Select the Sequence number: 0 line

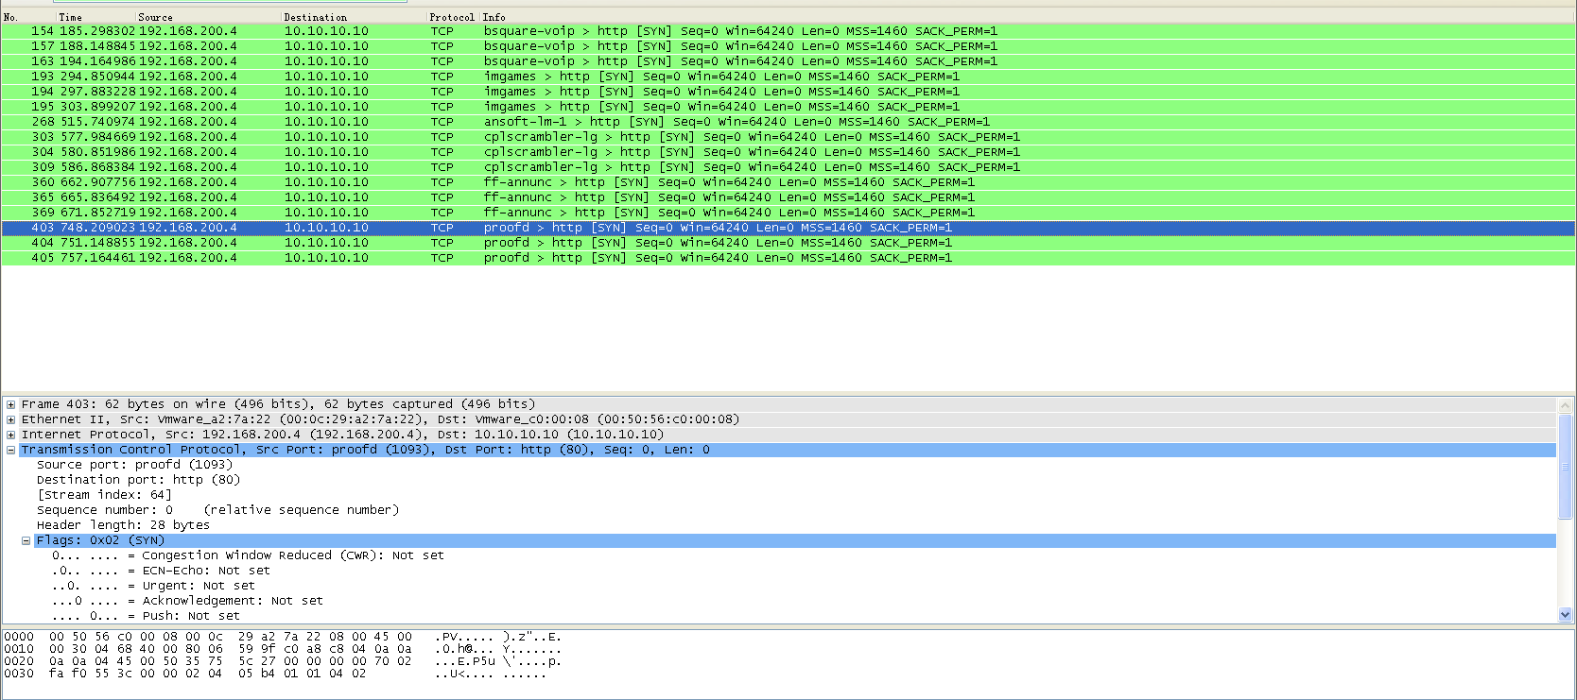pyautogui.click(x=217, y=510)
